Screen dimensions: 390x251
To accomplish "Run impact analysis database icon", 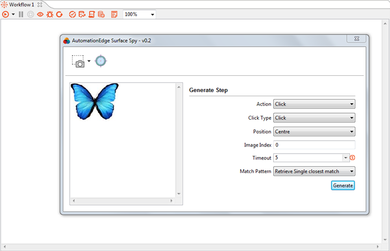I will 82,15.
